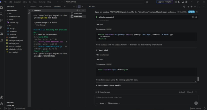
Task: Open favicon.svg in the explorer
Action: coord(14,23)
